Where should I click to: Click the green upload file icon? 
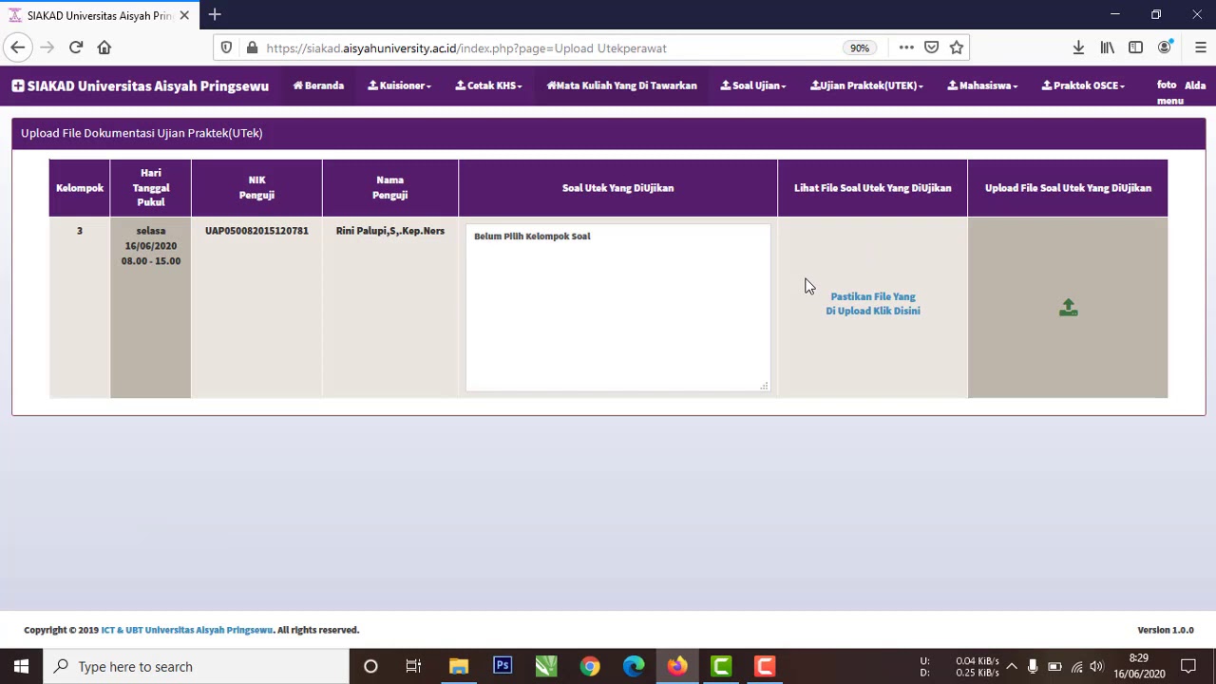point(1068,308)
